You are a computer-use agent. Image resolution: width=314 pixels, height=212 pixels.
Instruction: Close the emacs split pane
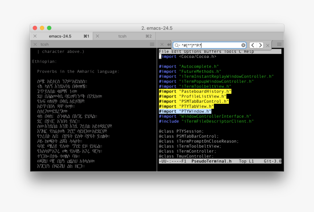point(162,44)
